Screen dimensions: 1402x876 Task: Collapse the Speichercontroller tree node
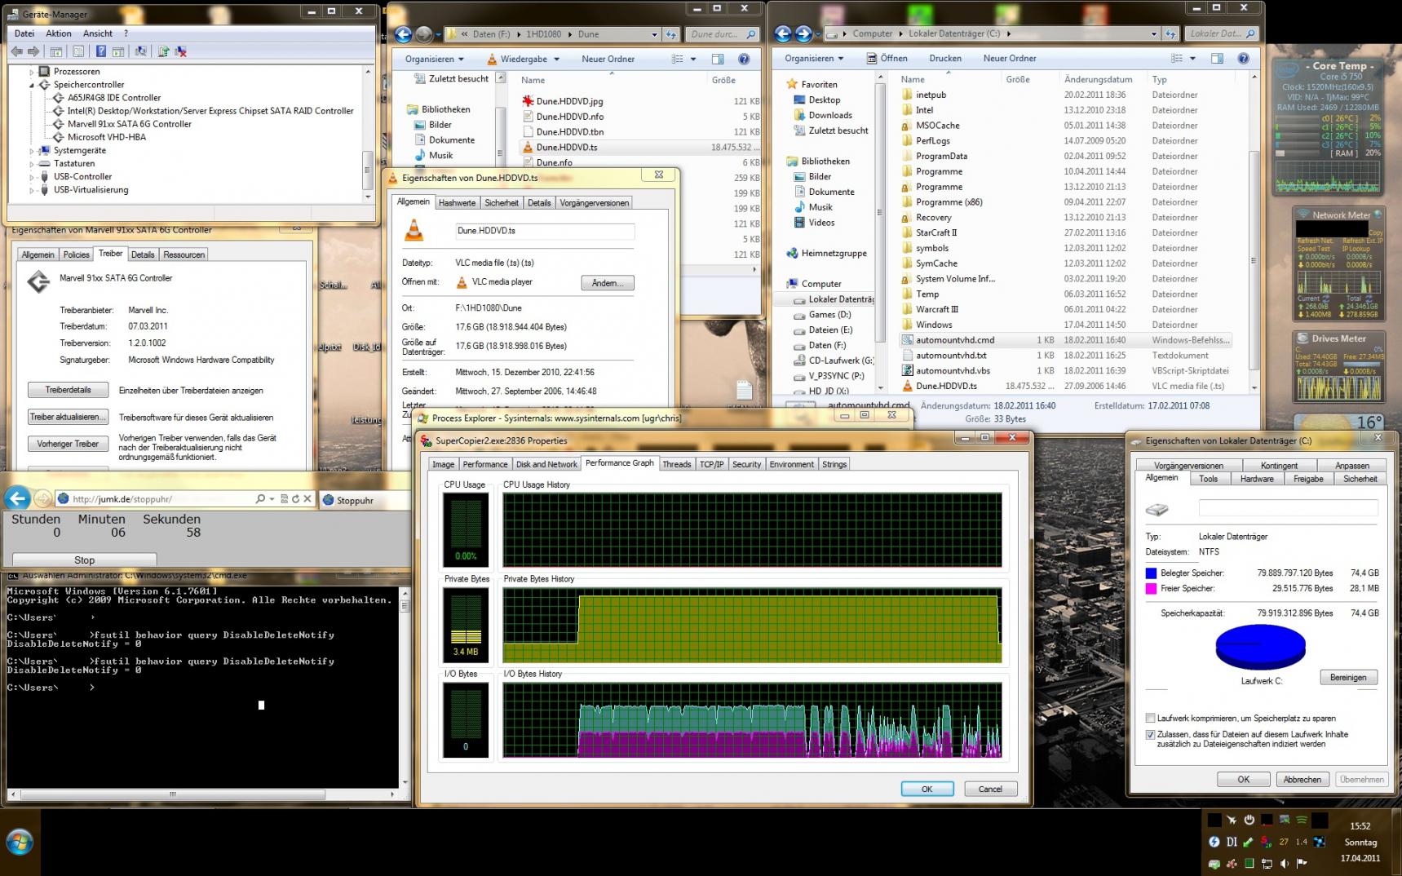[32, 85]
